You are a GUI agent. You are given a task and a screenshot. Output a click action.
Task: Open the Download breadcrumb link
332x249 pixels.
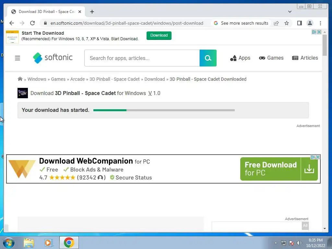pos(155,79)
